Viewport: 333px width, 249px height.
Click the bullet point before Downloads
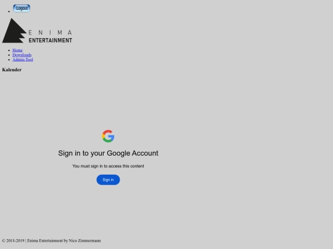click(9, 55)
